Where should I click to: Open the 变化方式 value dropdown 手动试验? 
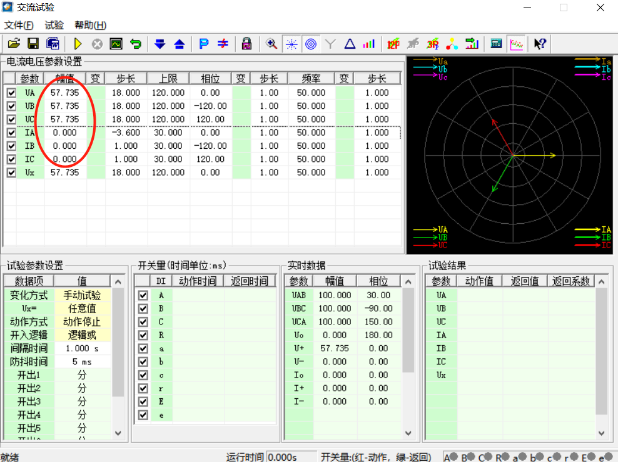pyautogui.click(x=82, y=295)
